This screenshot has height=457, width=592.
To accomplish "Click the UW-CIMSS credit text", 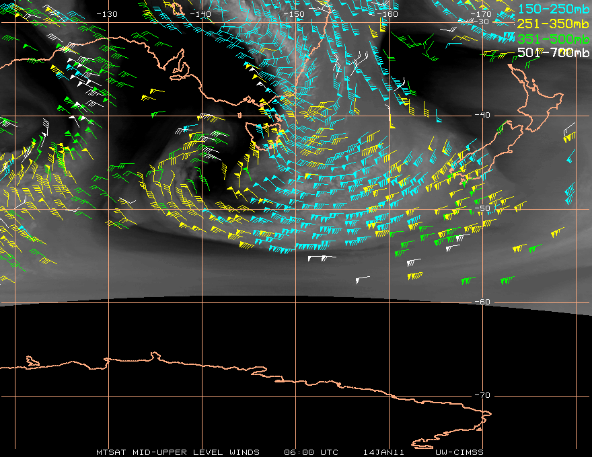I will pos(459,452).
